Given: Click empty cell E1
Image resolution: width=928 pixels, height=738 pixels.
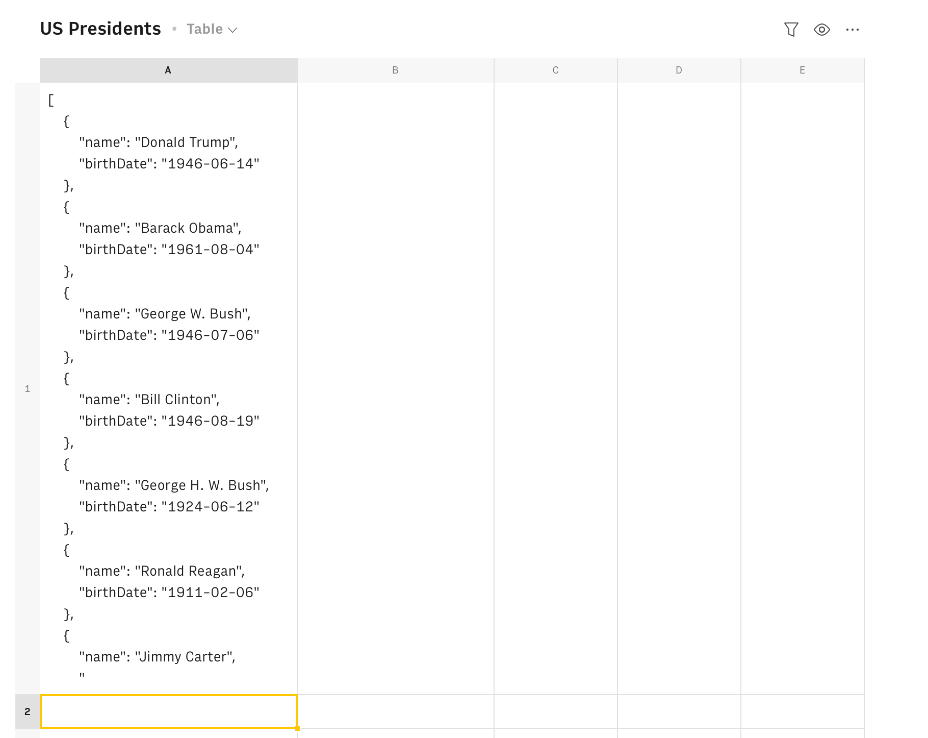Looking at the screenshot, I should pos(803,388).
